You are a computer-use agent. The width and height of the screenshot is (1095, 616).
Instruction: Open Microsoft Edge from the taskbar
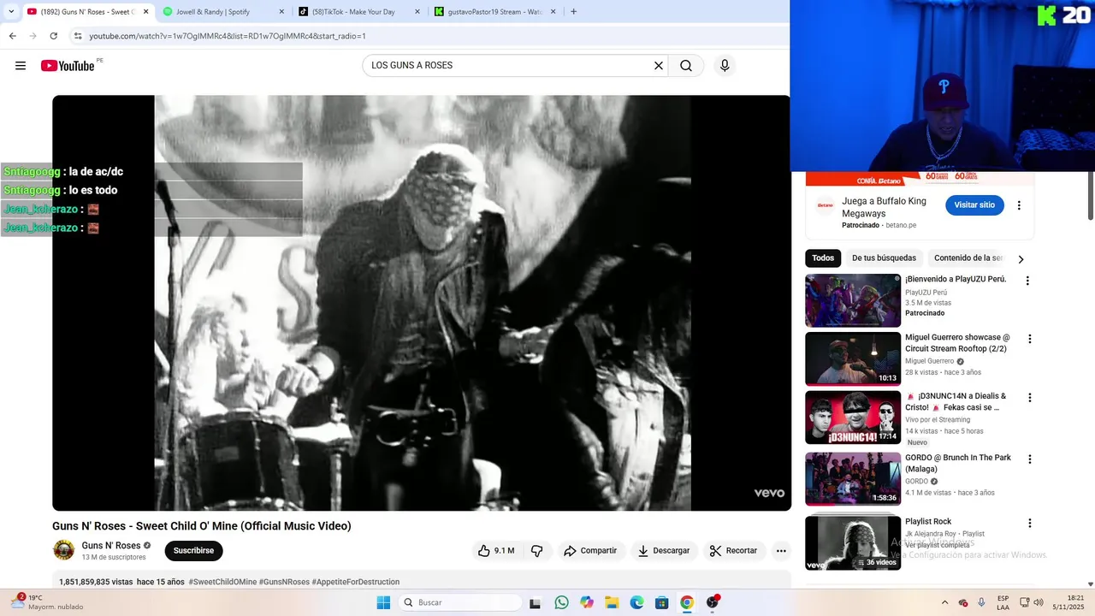(636, 602)
